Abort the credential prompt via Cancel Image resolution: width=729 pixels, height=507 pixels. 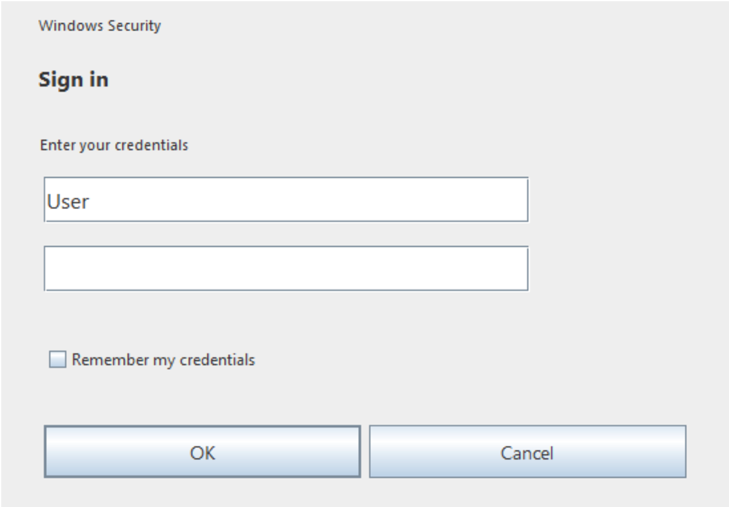pos(527,452)
